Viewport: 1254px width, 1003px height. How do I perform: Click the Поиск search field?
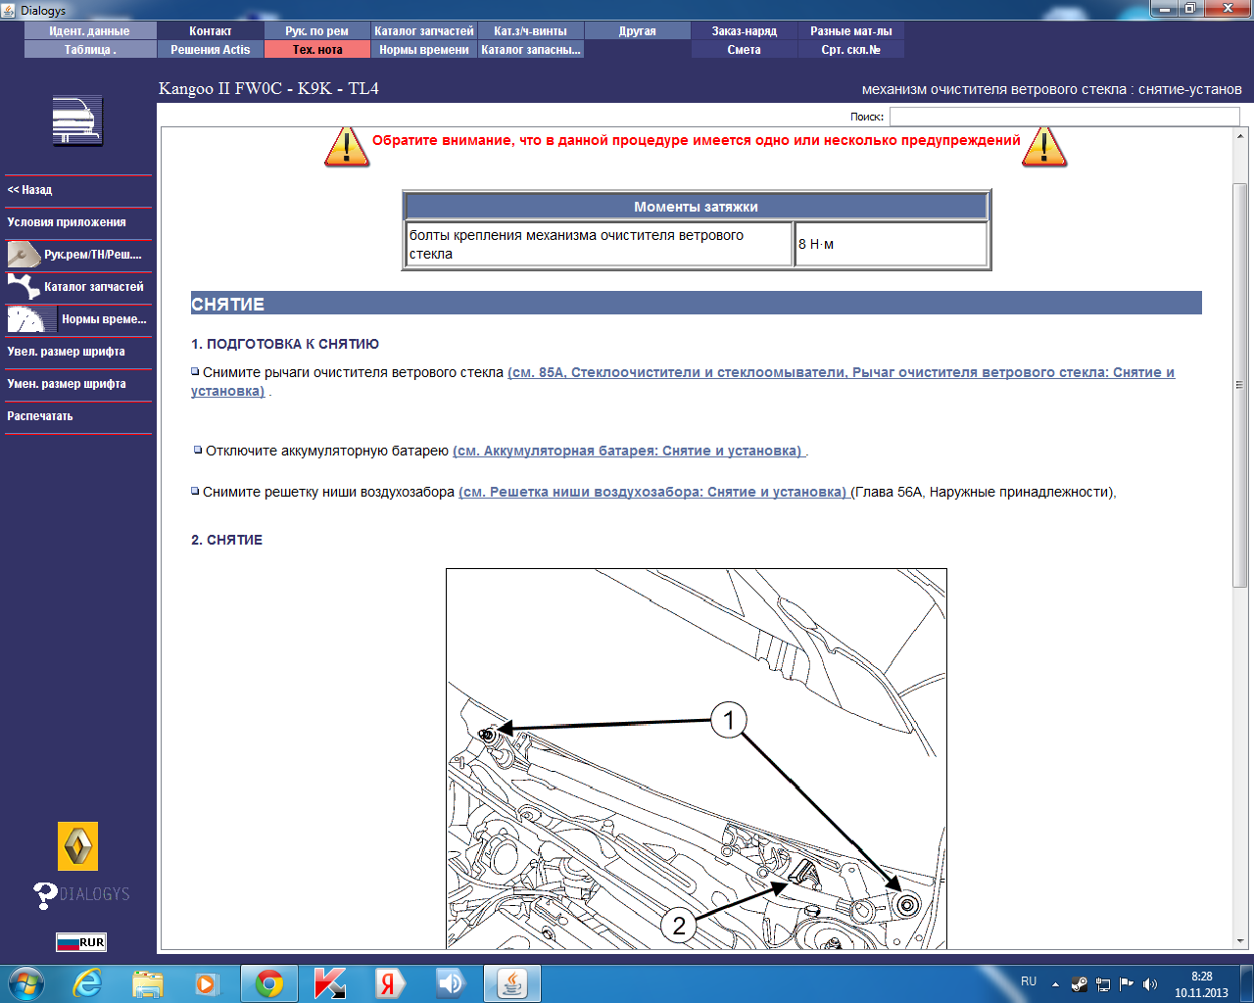[x=1064, y=117]
